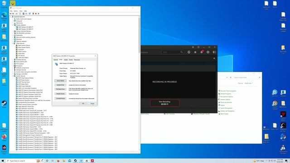Viewport: 290px width, 163px height.
Task: Click the Roll Back Driver button
Action: pos(60,89)
